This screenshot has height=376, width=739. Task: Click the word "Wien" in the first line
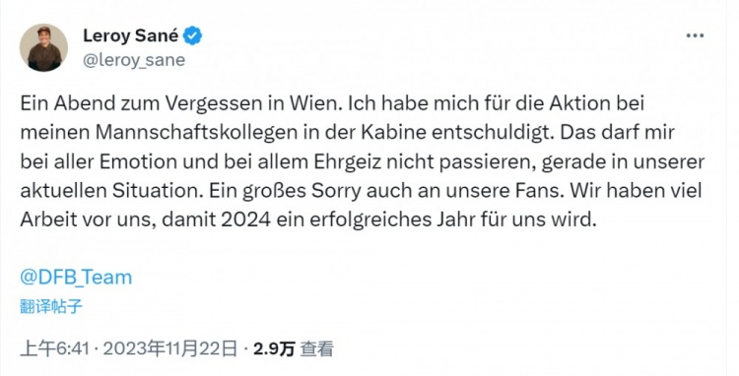pos(318,104)
